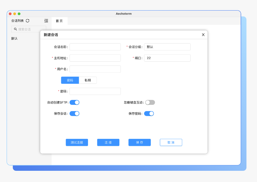Focus the 会话名称 input field

[x=95, y=47]
